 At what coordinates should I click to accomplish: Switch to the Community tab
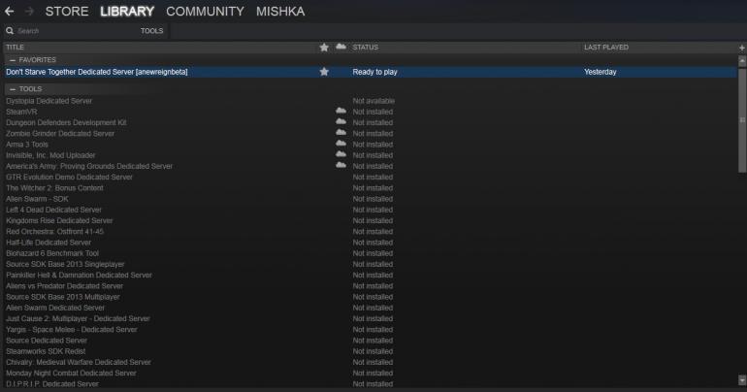point(205,12)
